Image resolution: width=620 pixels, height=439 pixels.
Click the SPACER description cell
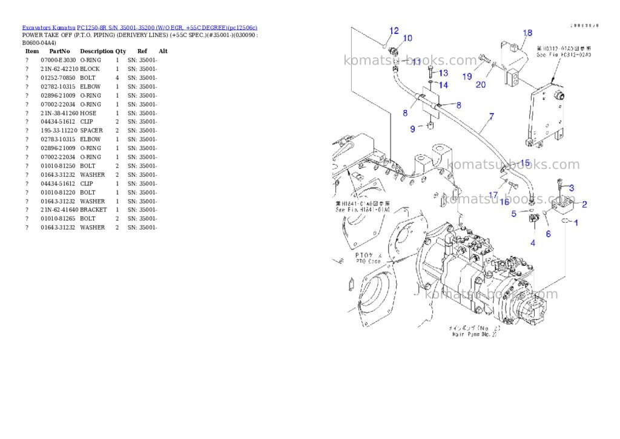pos(91,131)
